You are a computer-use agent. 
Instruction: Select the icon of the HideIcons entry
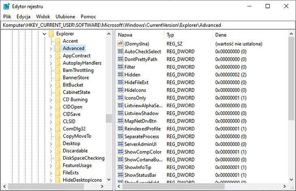click(x=120, y=90)
